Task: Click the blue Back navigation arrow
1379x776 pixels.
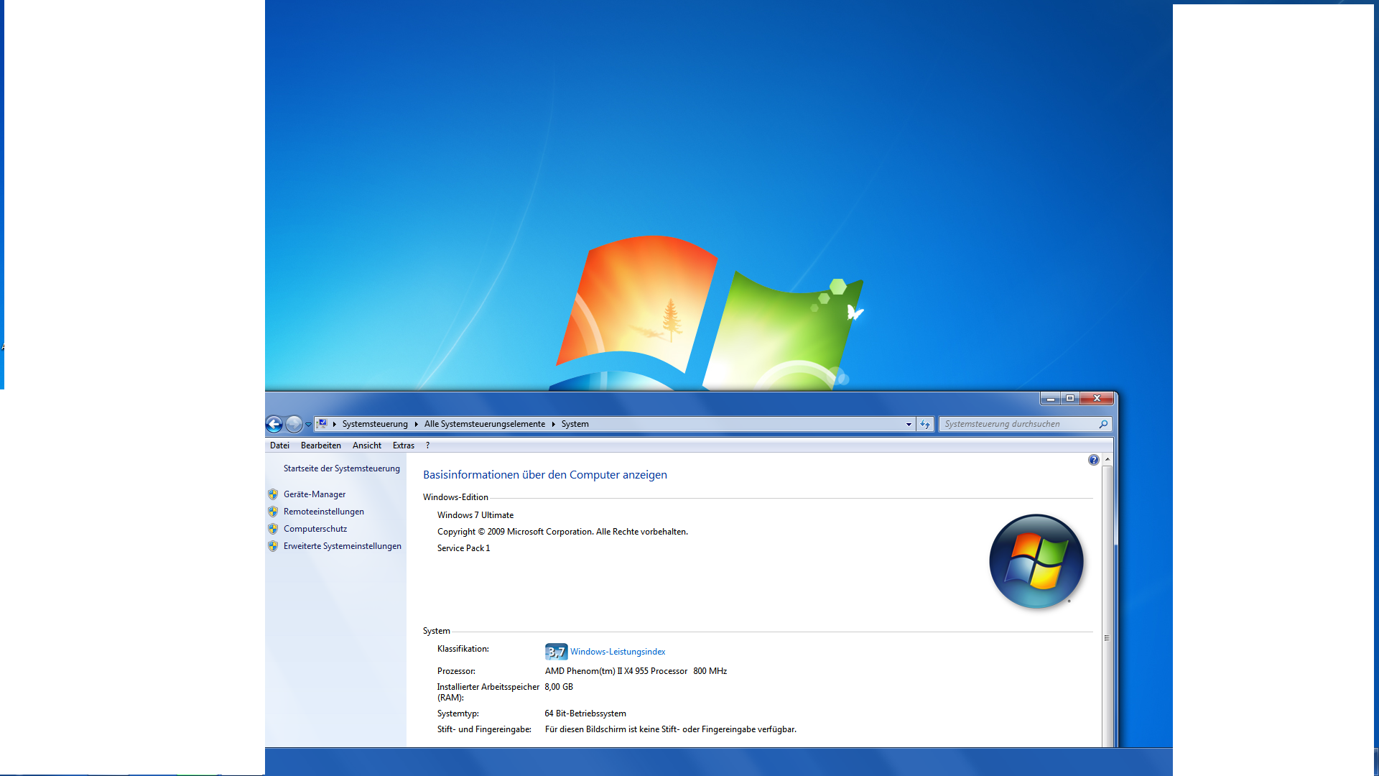Action: click(274, 425)
